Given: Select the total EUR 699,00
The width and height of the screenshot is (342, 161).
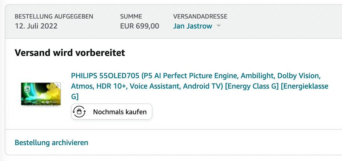Looking at the screenshot, I should click(x=140, y=26).
